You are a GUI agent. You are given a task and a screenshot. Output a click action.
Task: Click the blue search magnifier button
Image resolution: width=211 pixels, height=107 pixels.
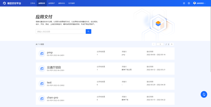pos(88,31)
